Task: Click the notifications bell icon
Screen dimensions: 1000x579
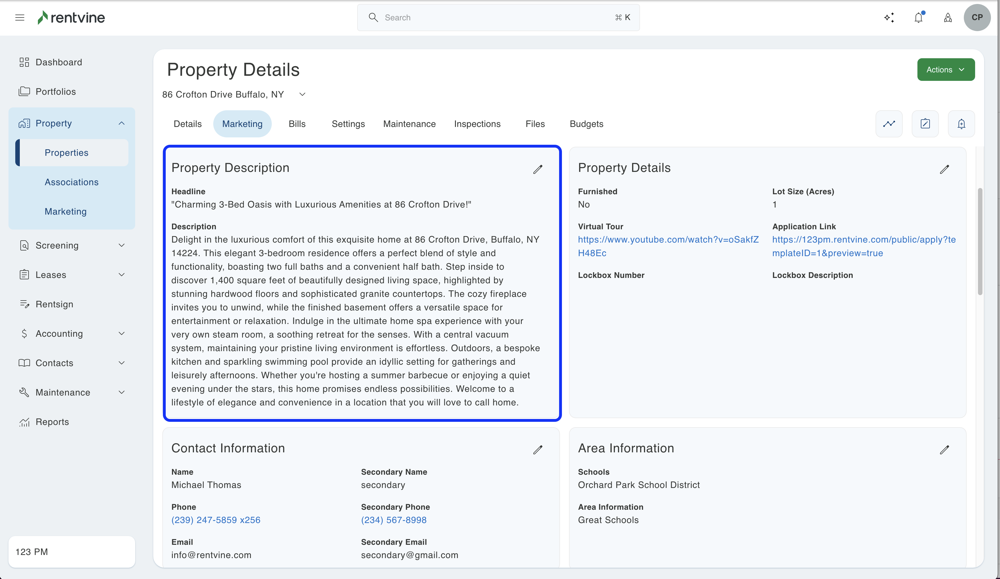Action: pyautogui.click(x=918, y=18)
